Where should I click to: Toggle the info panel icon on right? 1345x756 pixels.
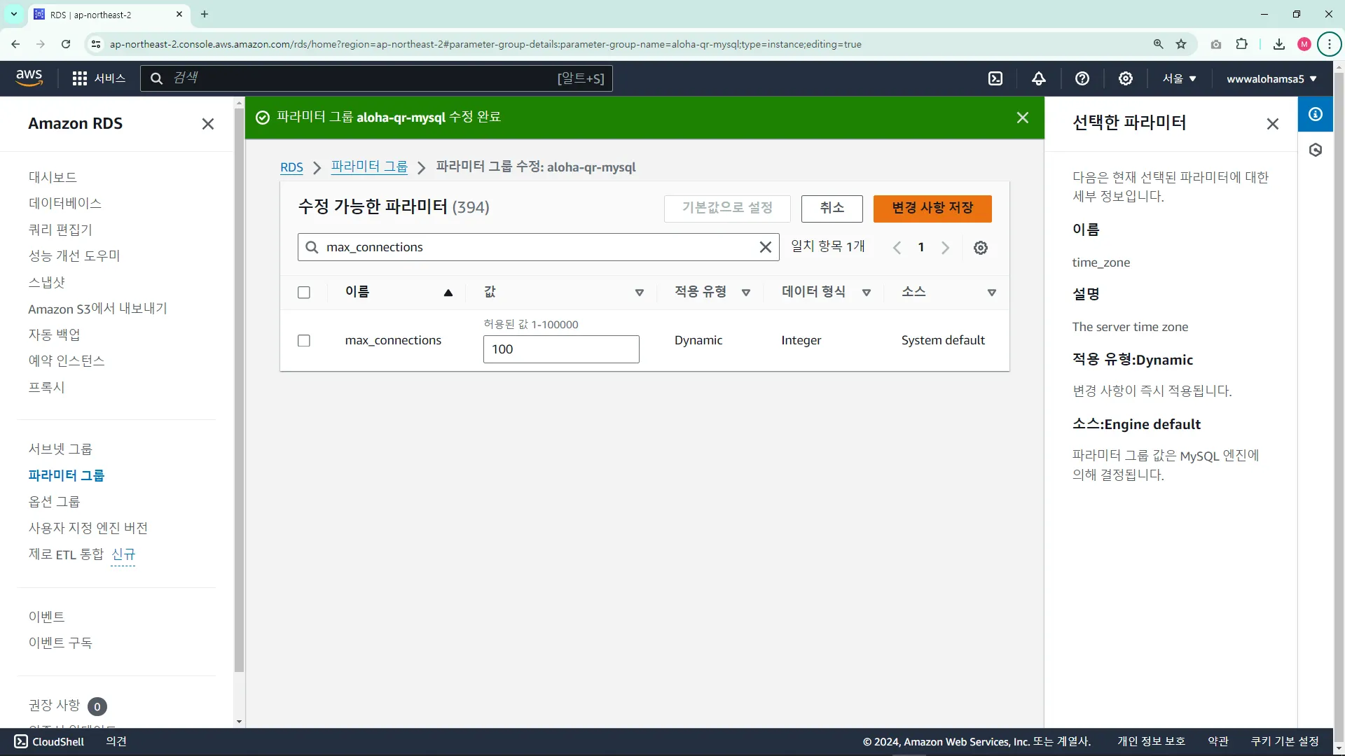click(x=1316, y=114)
